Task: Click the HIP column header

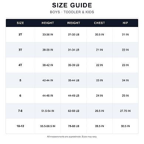Action: point(125,23)
